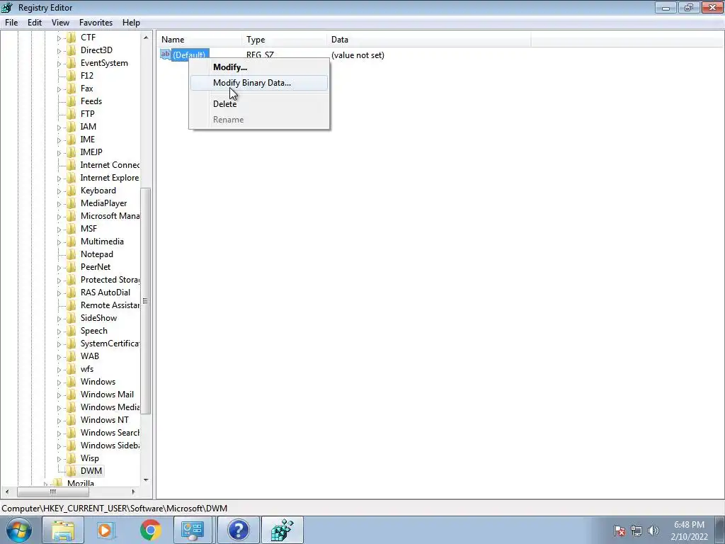Select the Microsoft Management key
This screenshot has height=544, width=725.
[x=110, y=216]
